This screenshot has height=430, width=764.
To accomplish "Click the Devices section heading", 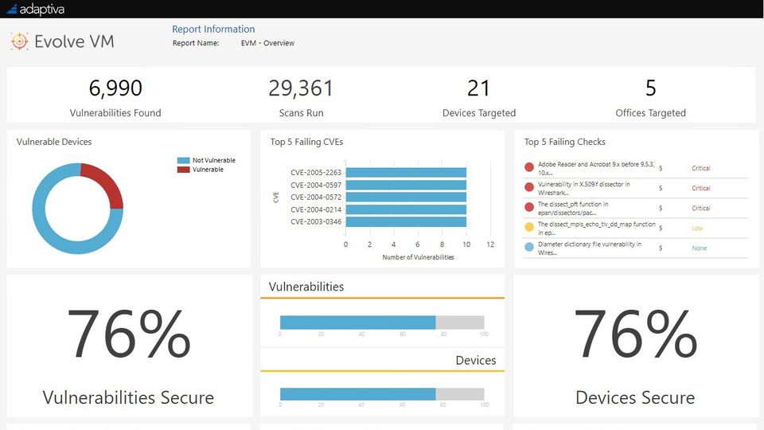I will click(476, 360).
